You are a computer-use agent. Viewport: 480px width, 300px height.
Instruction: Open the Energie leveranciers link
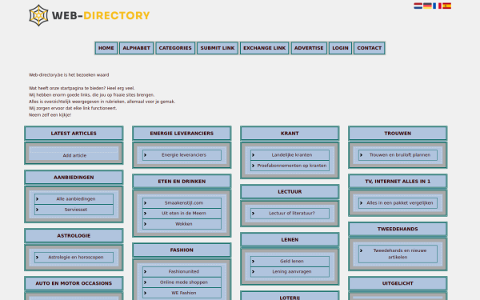click(184, 155)
